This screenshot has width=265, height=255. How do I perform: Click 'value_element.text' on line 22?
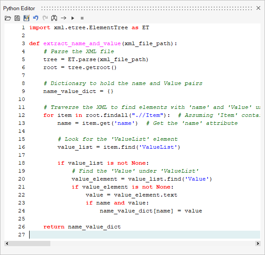click(x=145, y=195)
